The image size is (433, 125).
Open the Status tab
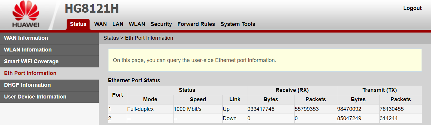(78, 24)
